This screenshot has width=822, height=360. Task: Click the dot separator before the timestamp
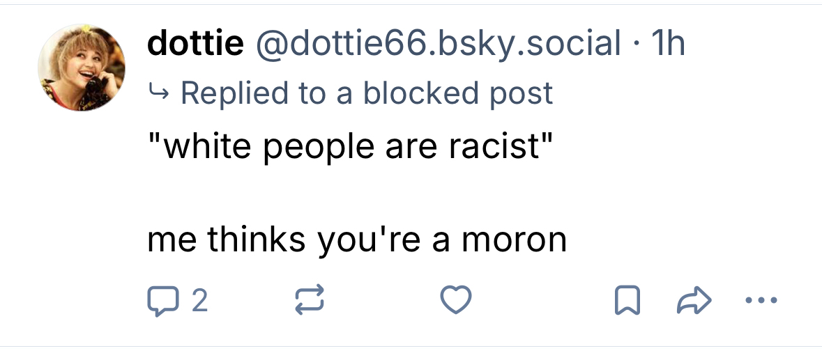coord(634,45)
